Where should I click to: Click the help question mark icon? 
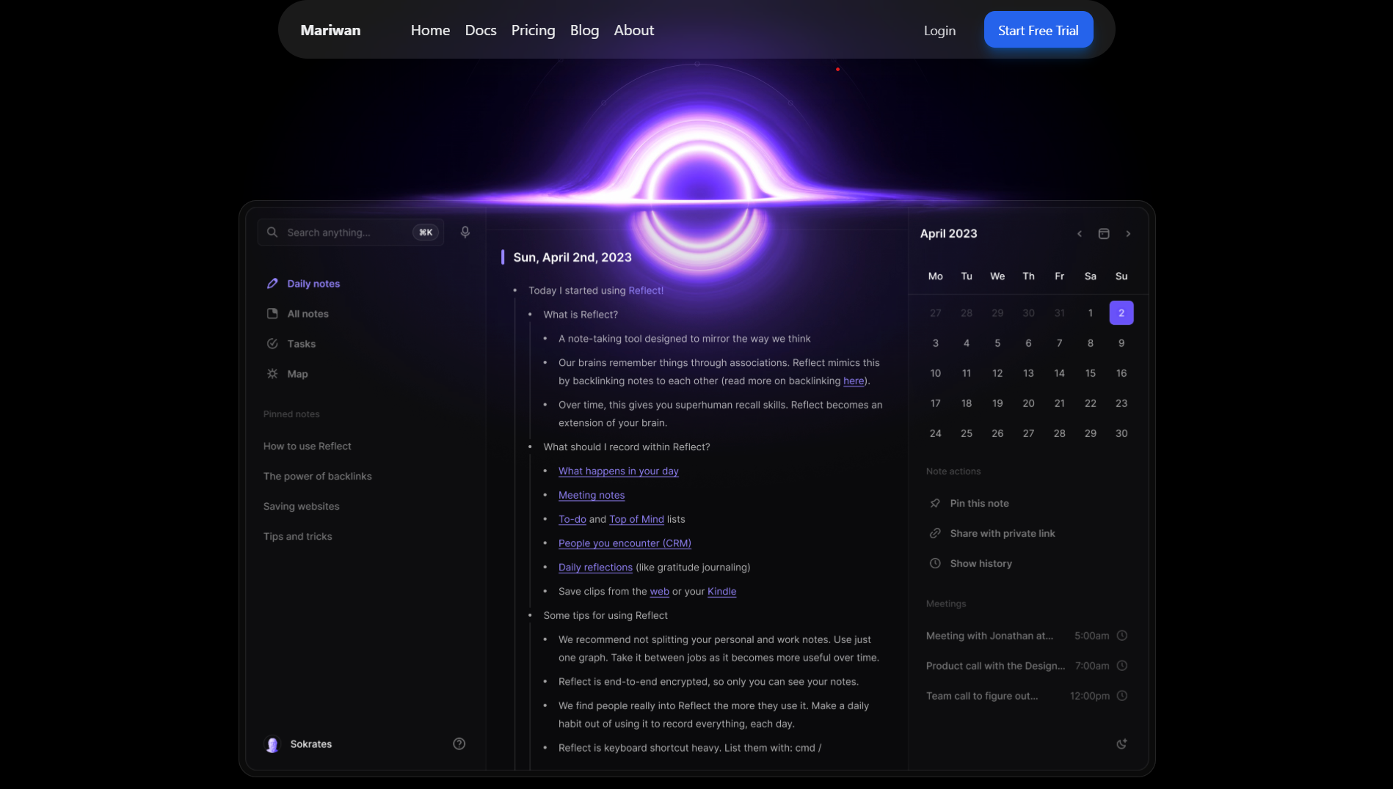[x=459, y=744]
